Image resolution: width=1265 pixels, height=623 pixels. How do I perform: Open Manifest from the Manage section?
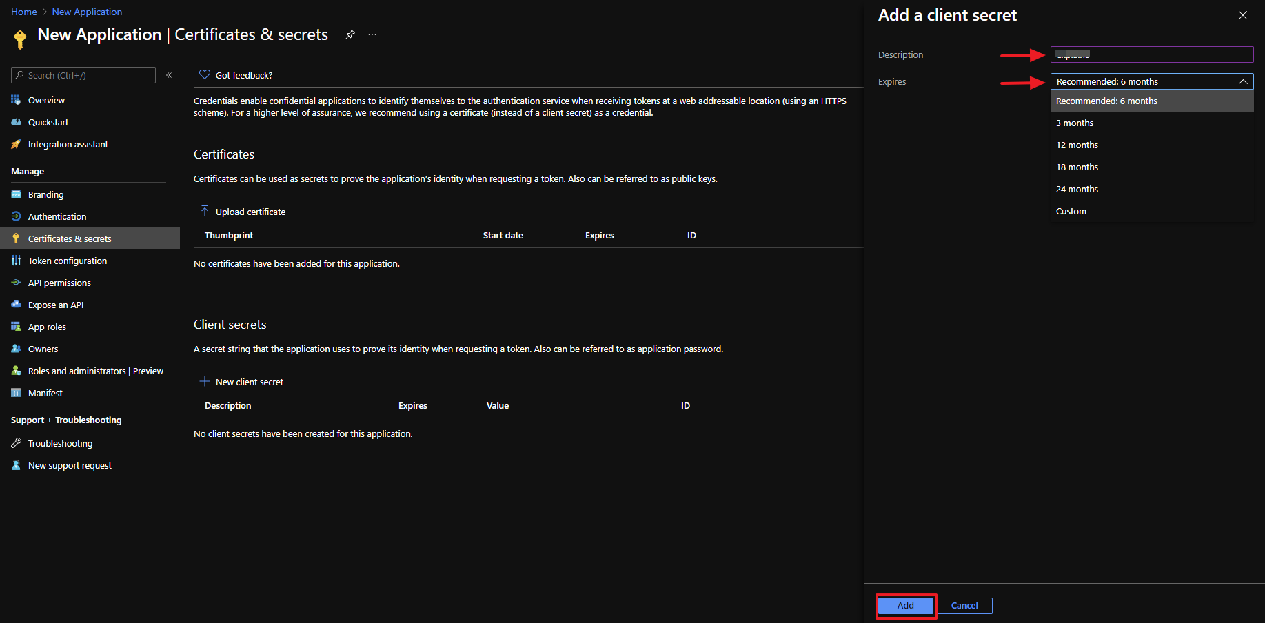pyautogui.click(x=45, y=393)
